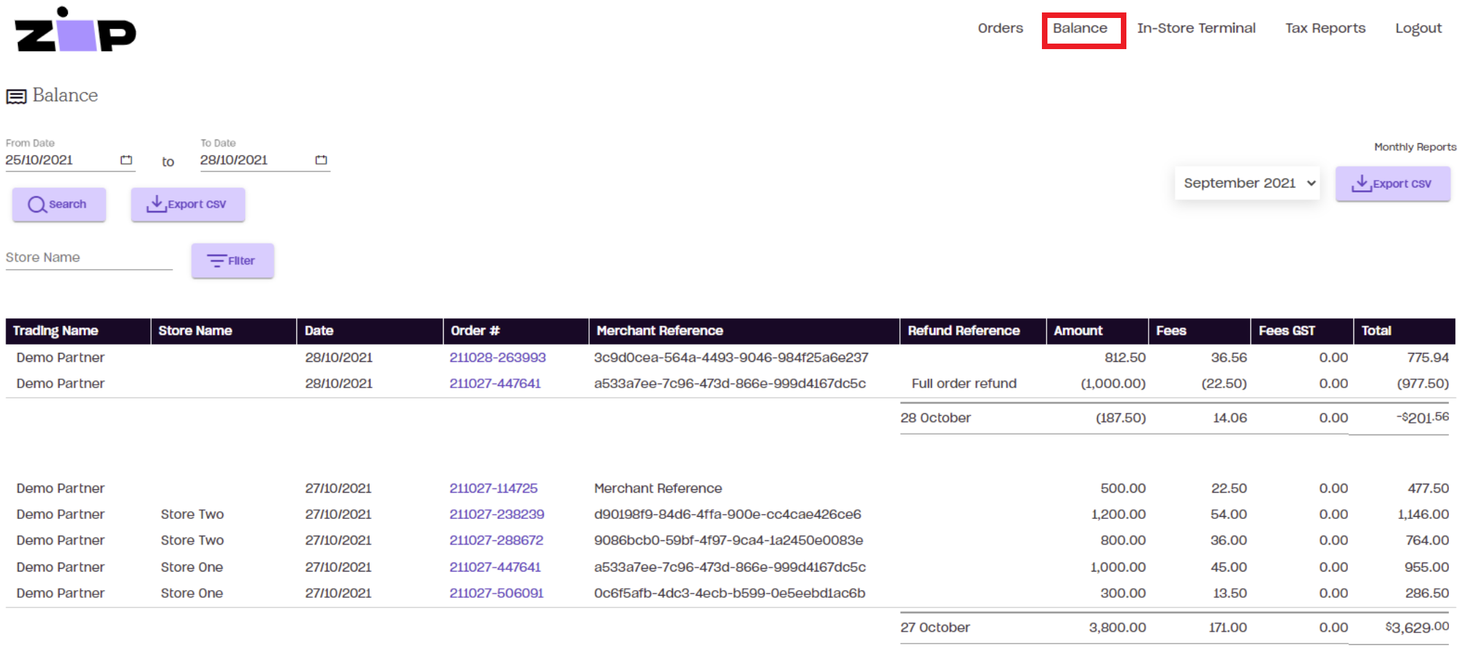
Task: Select the 27 October subtotal label
Action: 935,628
